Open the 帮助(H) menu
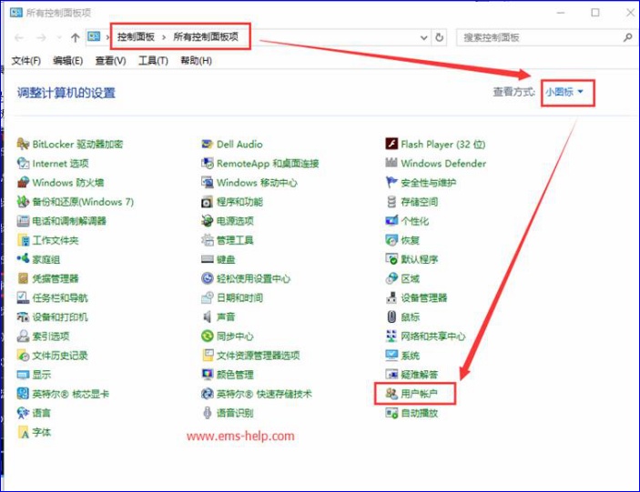 196,61
